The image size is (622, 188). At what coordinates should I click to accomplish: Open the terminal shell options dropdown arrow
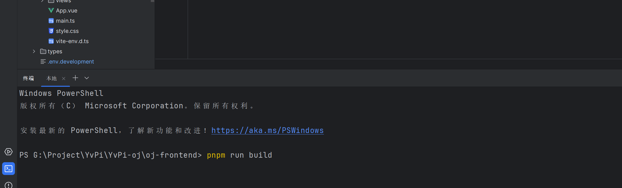click(87, 78)
